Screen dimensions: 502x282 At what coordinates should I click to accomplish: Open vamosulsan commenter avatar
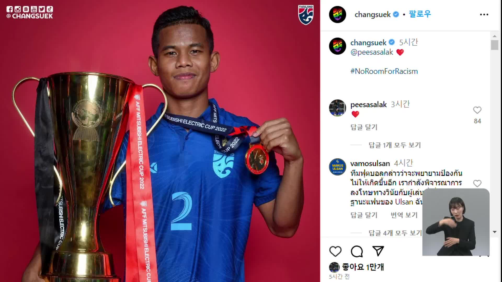tap(337, 167)
